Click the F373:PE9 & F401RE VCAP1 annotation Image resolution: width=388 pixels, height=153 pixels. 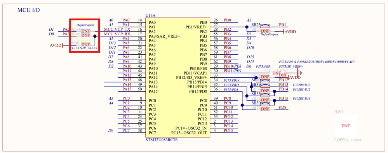pyautogui.click(x=317, y=62)
